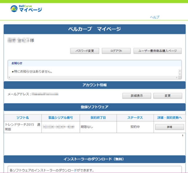Click the お知らせ box scroll up arrow
This screenshot has height=173, width=188.
[180, 71]
